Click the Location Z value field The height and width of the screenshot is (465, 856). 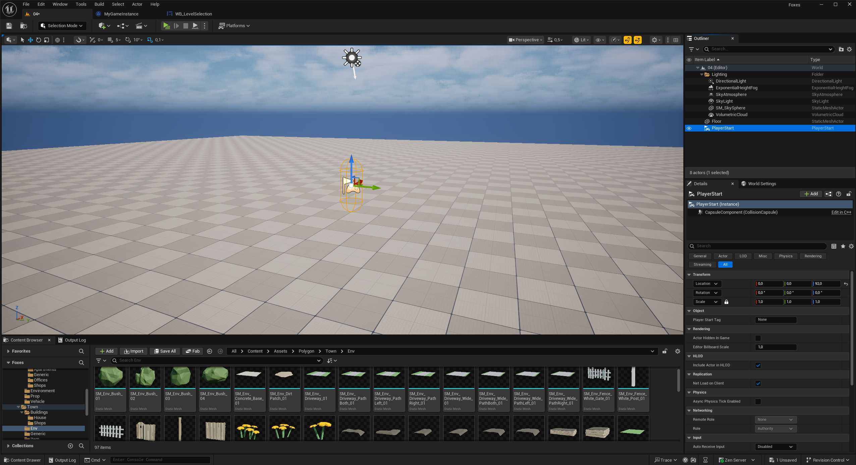(827, 284)
